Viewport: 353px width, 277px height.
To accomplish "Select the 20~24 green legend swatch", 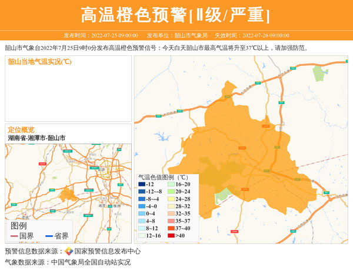I will click(170, 192).
